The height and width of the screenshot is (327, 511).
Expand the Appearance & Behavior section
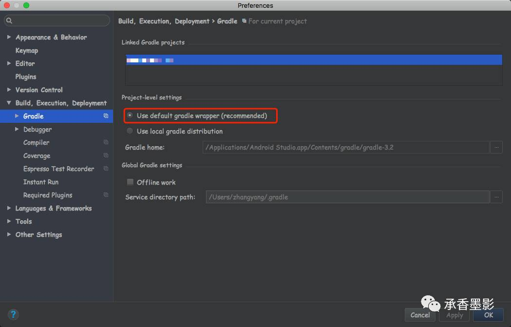click(8, 37)
